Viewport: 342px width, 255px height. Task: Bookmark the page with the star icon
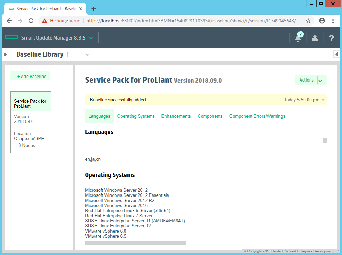coord(308,21)
